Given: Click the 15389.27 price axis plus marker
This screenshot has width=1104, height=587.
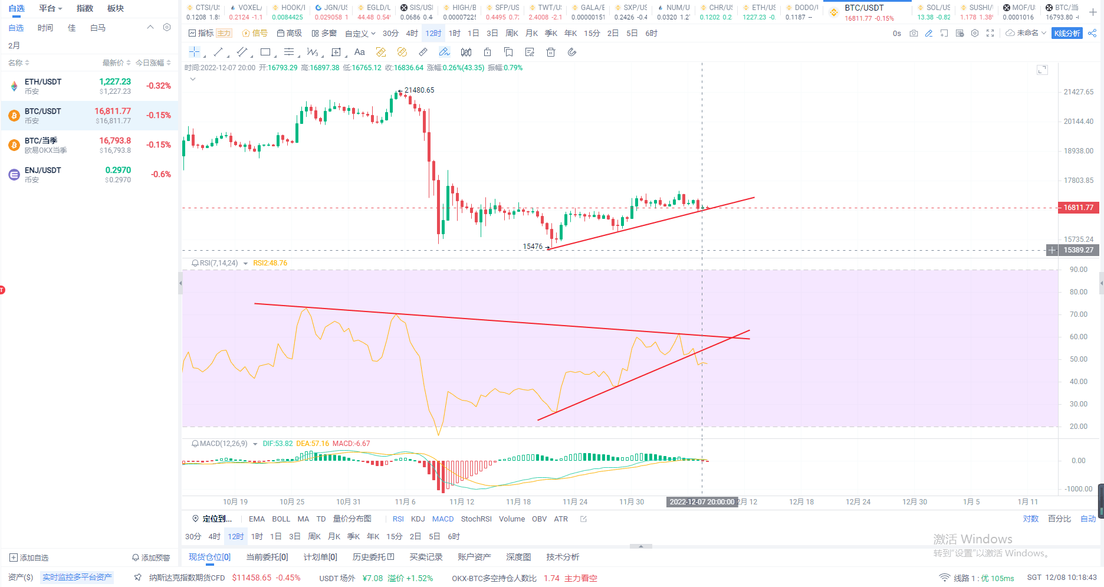Looking at the screenshot, I should [1052, 250].
